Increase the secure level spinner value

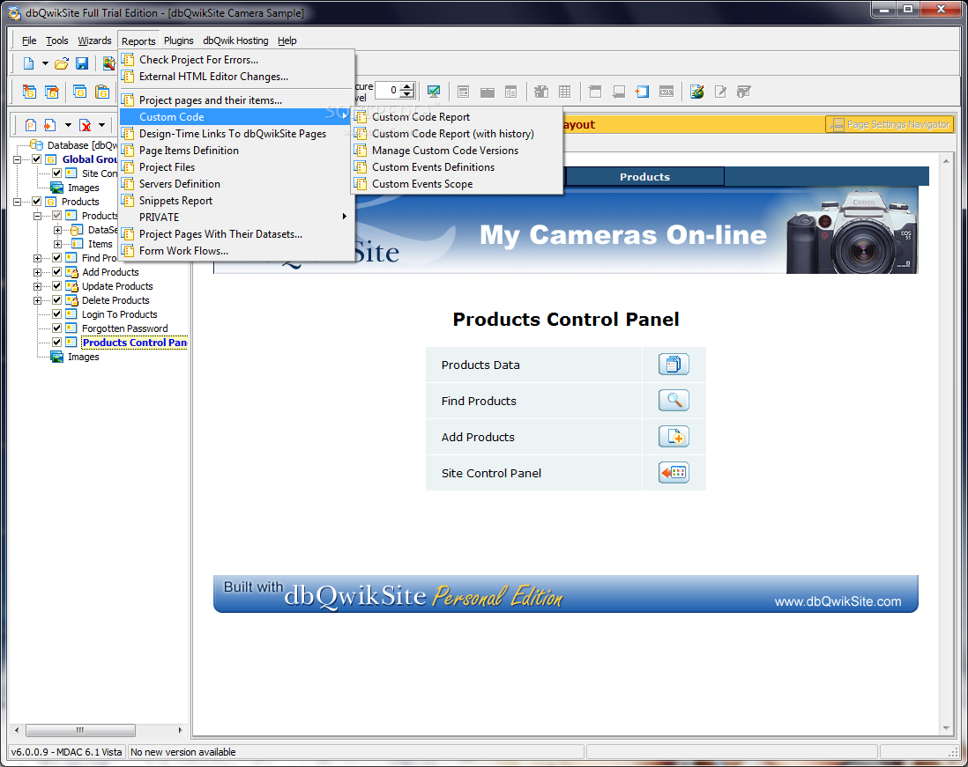pos(406,86)
